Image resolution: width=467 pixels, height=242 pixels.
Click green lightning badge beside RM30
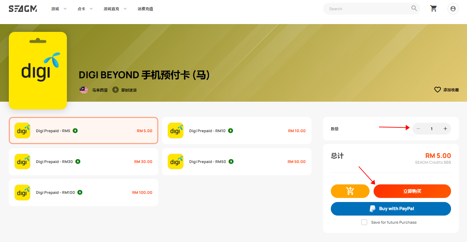78,161
